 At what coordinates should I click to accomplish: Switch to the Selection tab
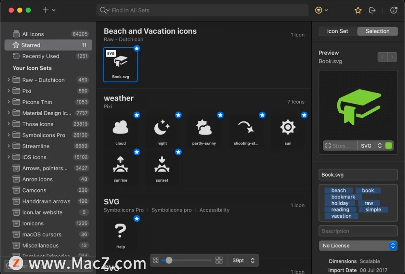[377, 31]
